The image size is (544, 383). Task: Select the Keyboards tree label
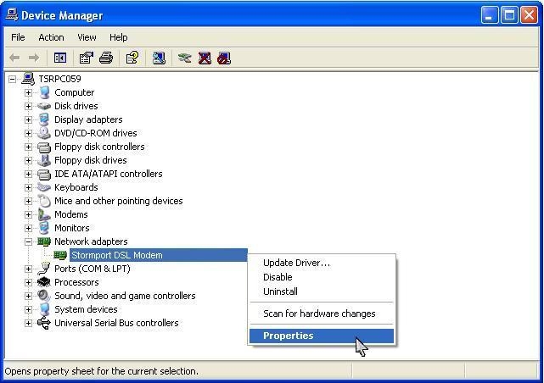[76, 187]
